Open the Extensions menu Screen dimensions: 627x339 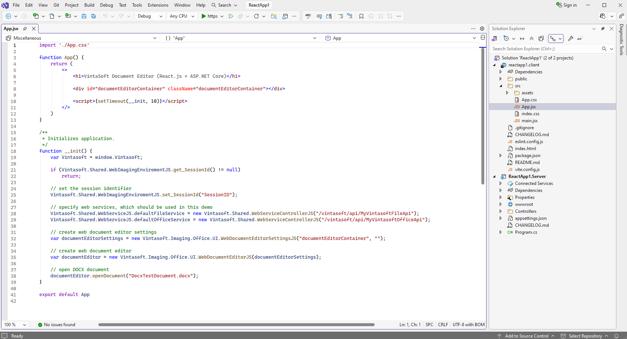[158, 5]
